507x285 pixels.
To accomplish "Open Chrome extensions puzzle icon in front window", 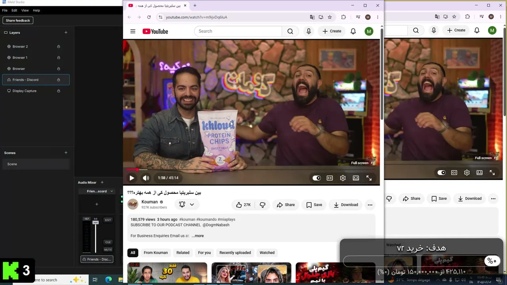I will coord(343,17).
